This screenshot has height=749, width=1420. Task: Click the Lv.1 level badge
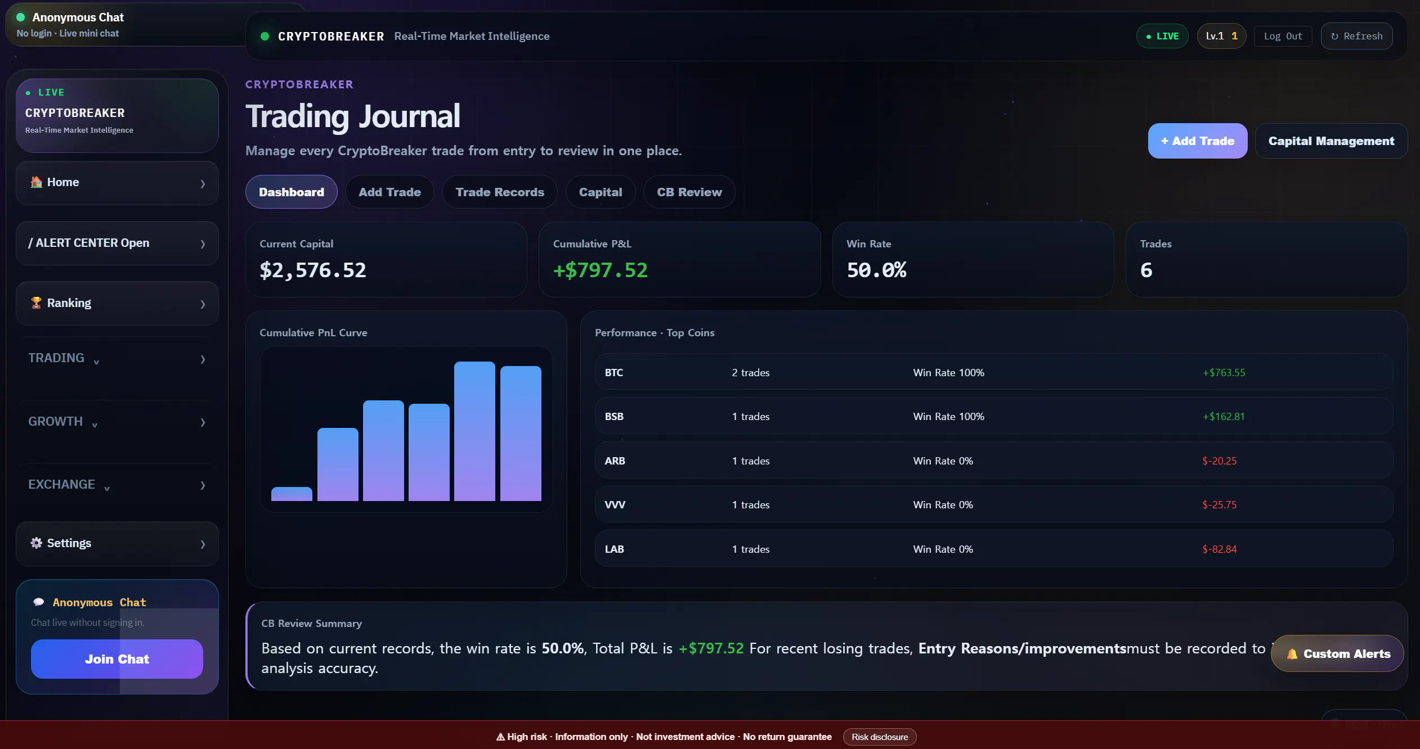(1221, 36)
